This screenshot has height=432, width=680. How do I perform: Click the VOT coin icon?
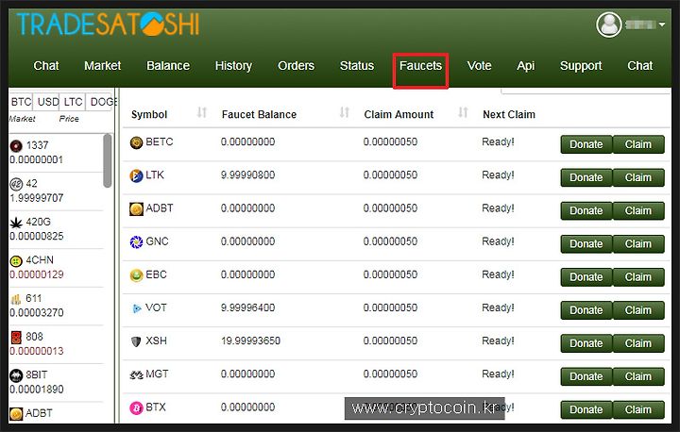tap(137, 308)
